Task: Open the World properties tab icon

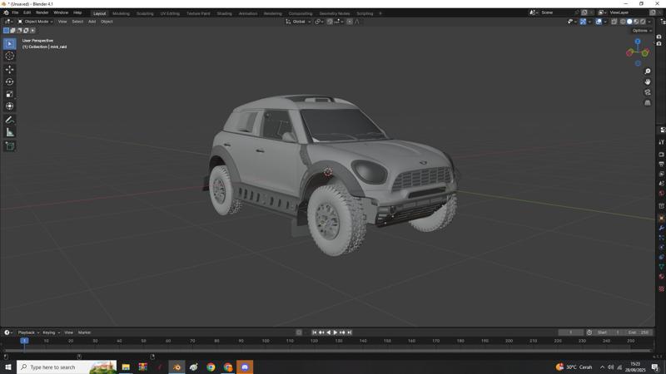Action: [x=661, y=194]
